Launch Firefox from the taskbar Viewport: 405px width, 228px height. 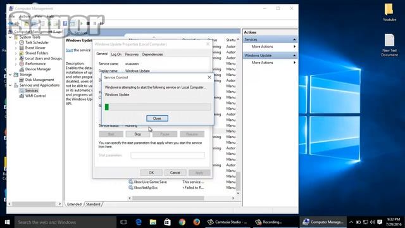(196, 222)
